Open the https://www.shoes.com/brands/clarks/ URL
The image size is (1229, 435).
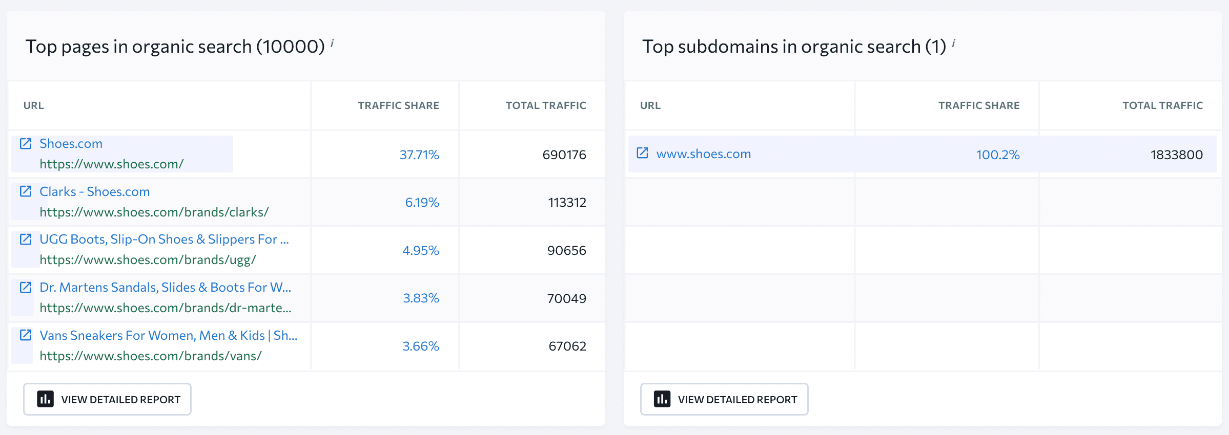(154, 212)
